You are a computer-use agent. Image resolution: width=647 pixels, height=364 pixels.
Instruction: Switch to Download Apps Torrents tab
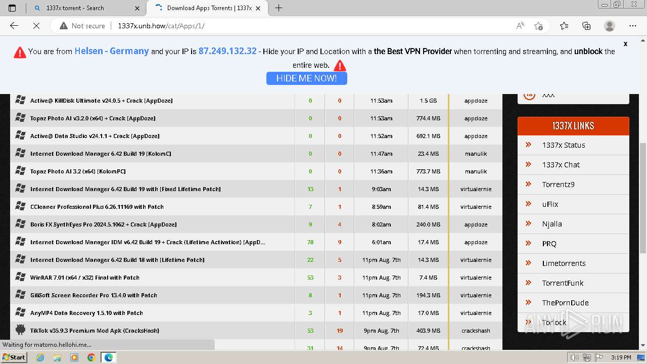coord(208,8)
